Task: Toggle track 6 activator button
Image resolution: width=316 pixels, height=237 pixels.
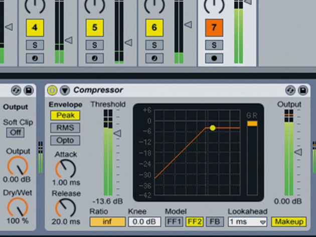Action: click(154, 28)
